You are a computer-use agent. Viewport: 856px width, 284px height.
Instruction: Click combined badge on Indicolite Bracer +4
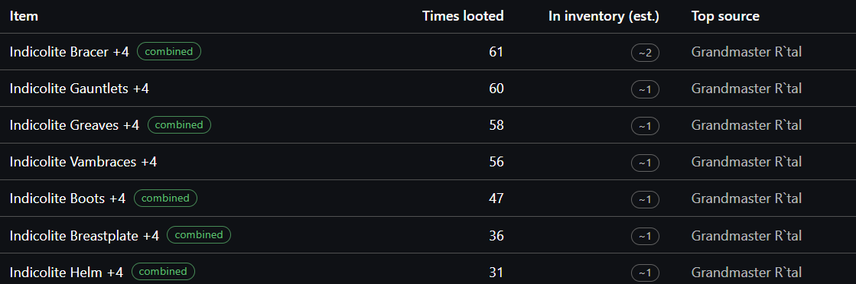169,52
